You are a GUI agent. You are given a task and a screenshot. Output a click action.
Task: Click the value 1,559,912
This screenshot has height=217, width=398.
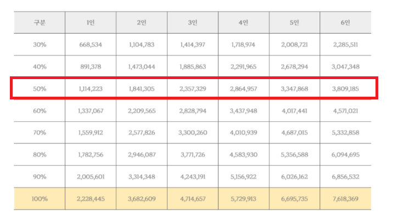pyautogui.click(x=91, y=132)
